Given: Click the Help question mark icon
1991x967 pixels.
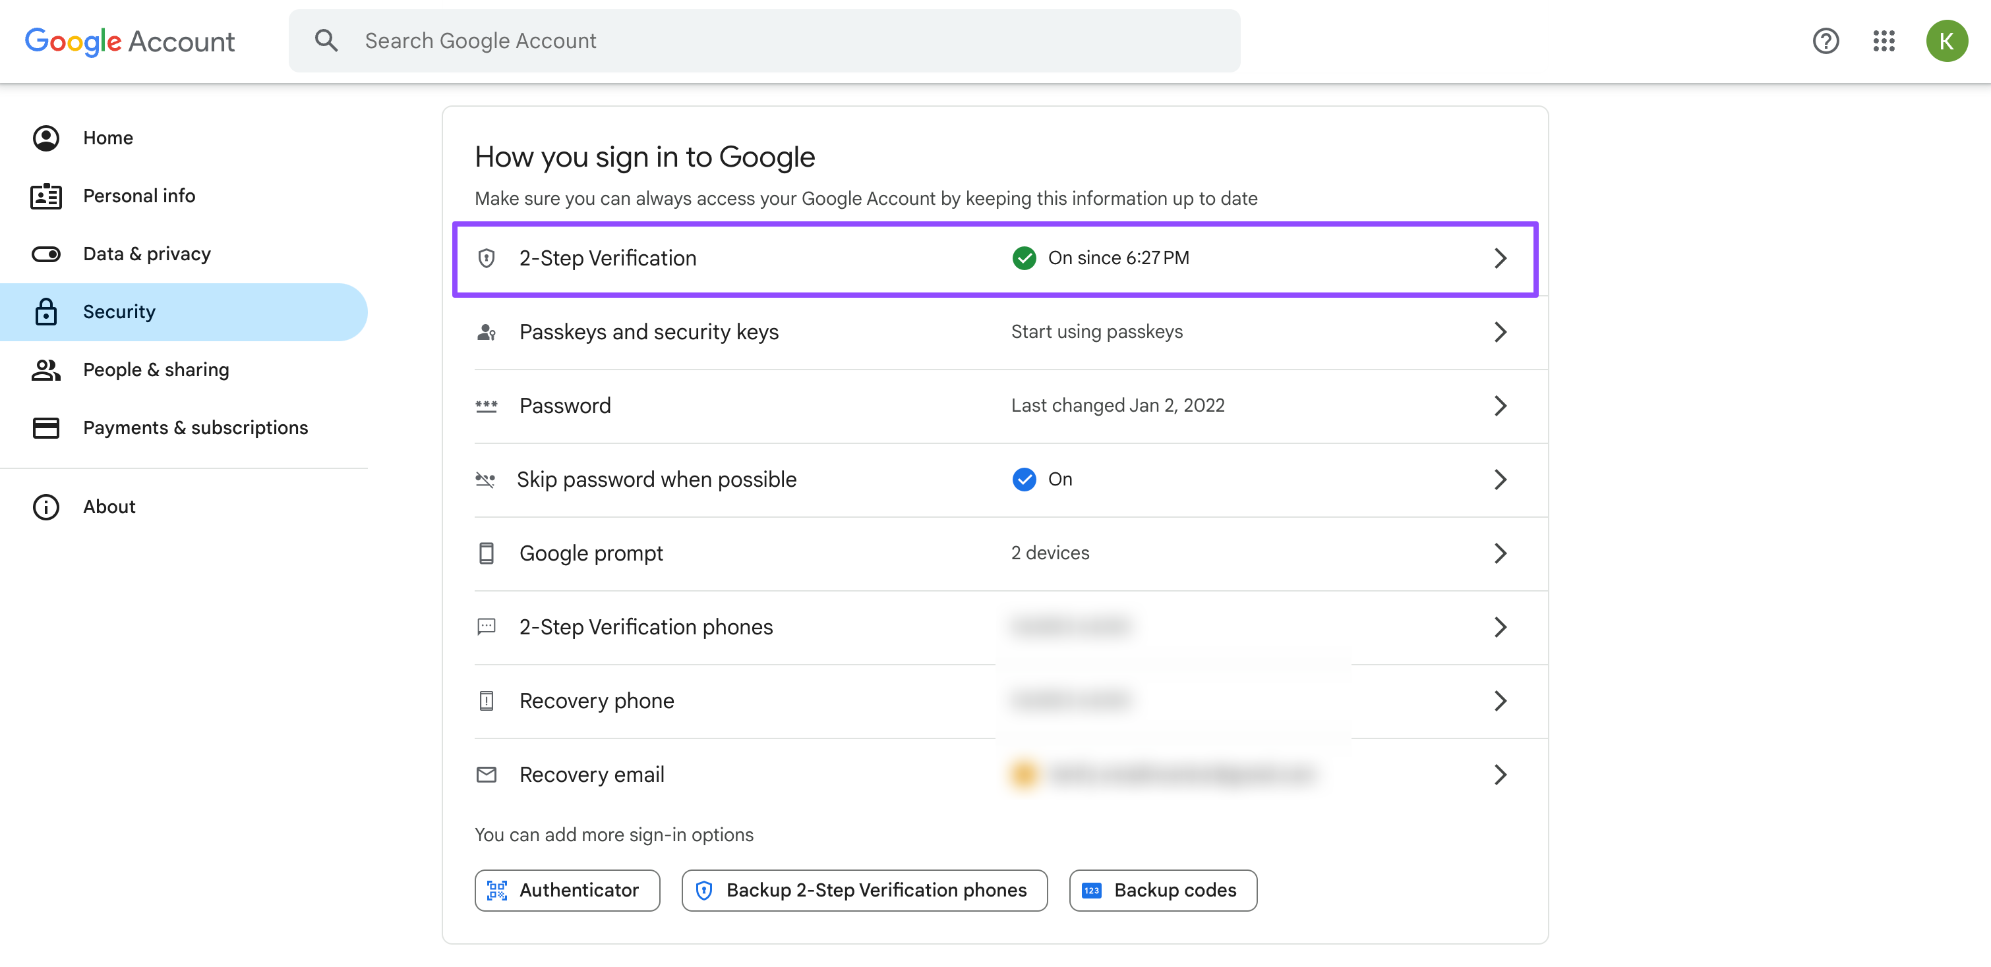Looking at the screenshot, I should coord(1825,41).
